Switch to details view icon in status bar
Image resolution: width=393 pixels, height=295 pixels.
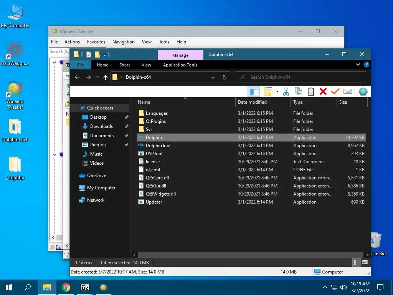click(x=355, y=262)
